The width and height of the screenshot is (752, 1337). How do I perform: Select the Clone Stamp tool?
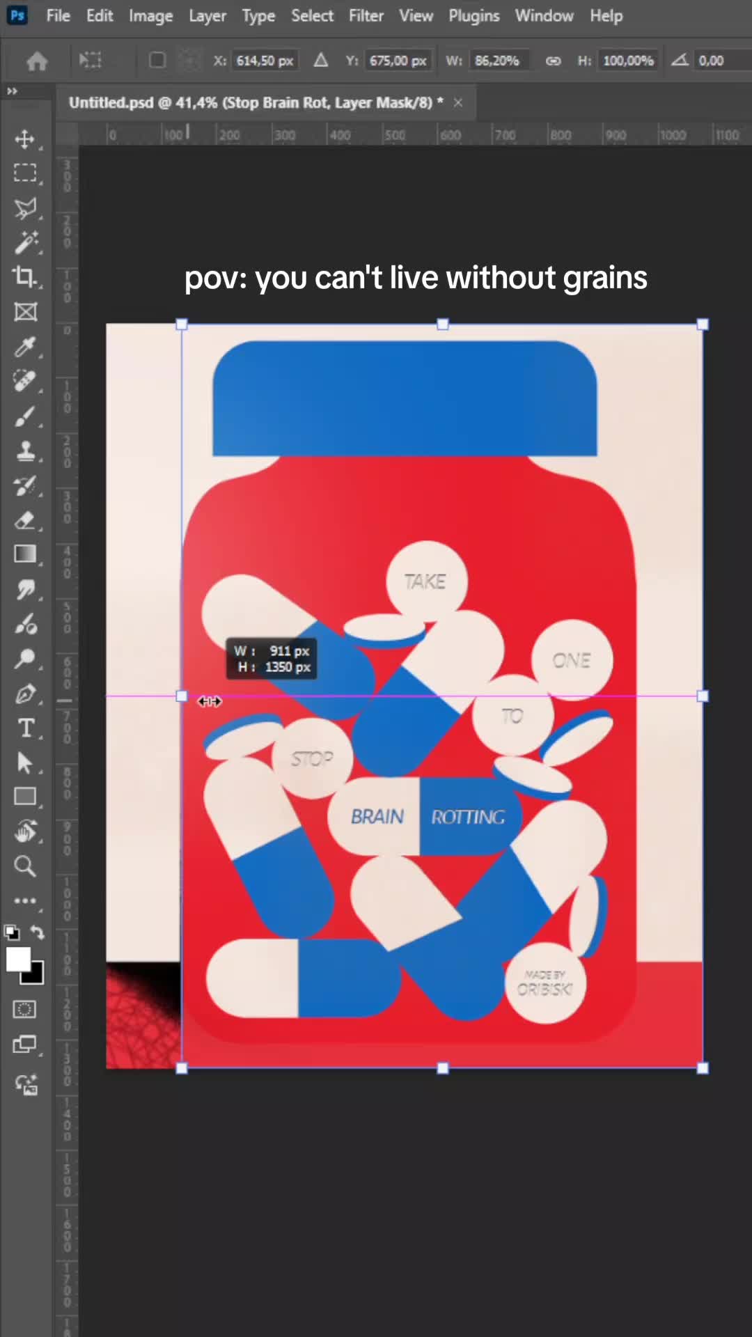click(x=25, y=451)
